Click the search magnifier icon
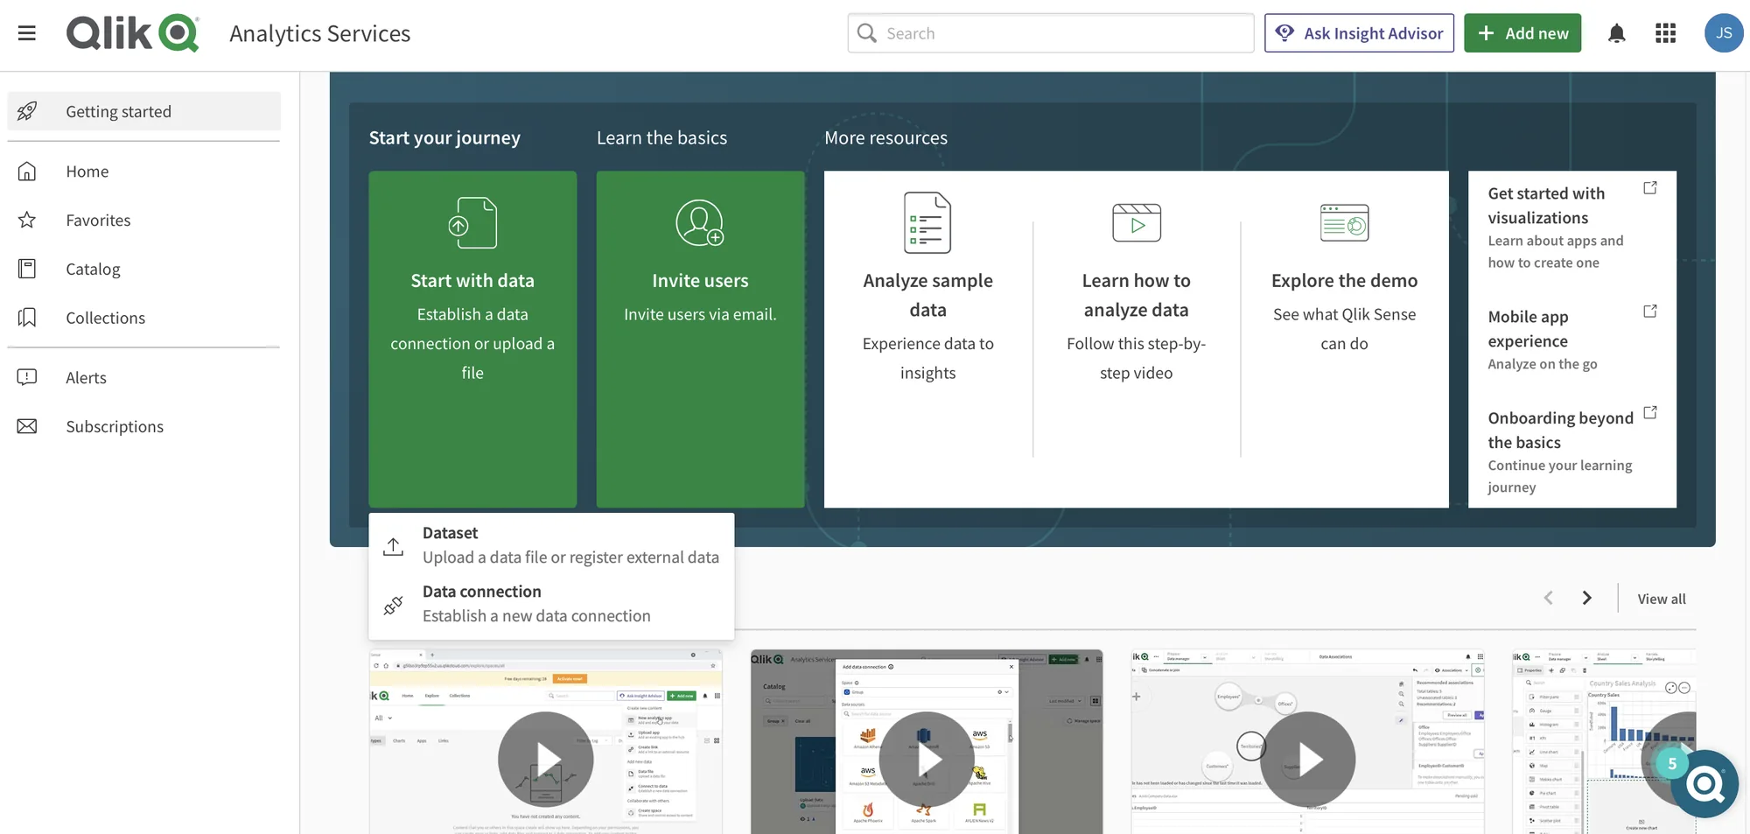Viewport: 1750px width, 834px height. 867,33
